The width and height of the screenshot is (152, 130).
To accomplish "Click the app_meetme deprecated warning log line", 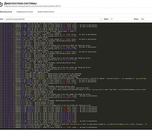I will click(74, 79).
